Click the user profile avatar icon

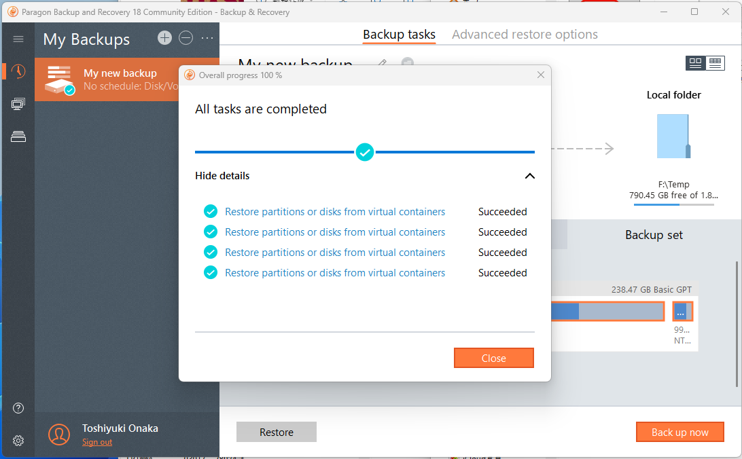59,435
